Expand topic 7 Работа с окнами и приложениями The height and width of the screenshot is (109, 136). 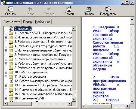click(x=6, y=59)
